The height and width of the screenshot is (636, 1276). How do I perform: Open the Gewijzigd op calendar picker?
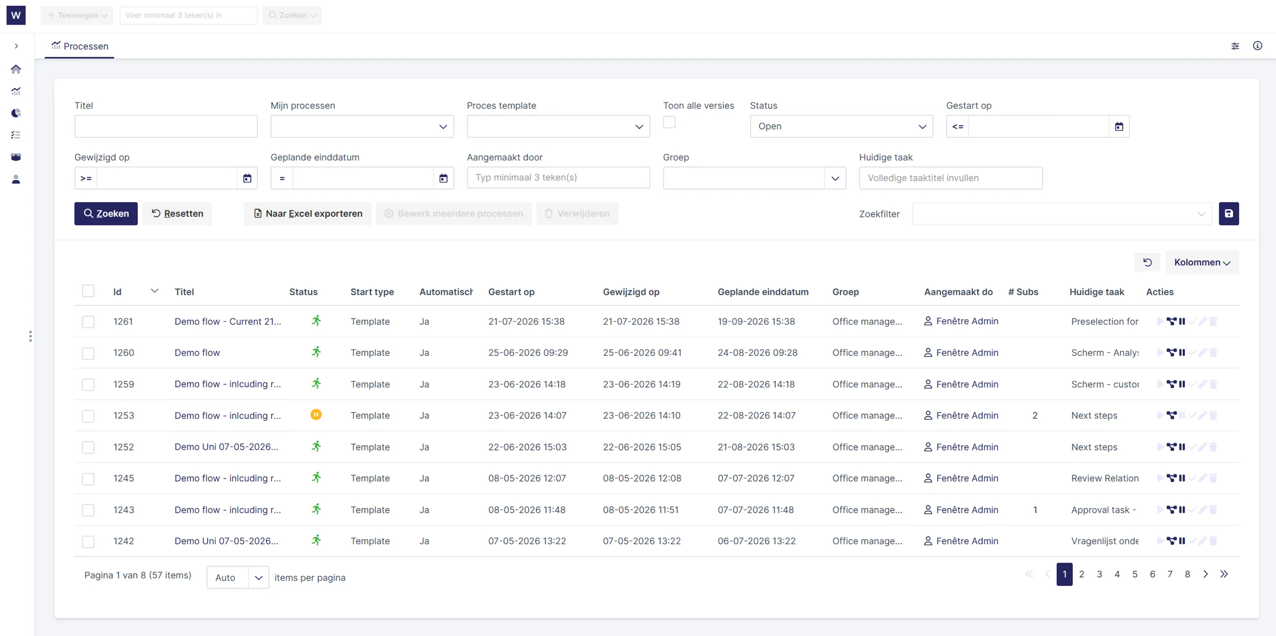pyautogui.click(x=247, y=178)
